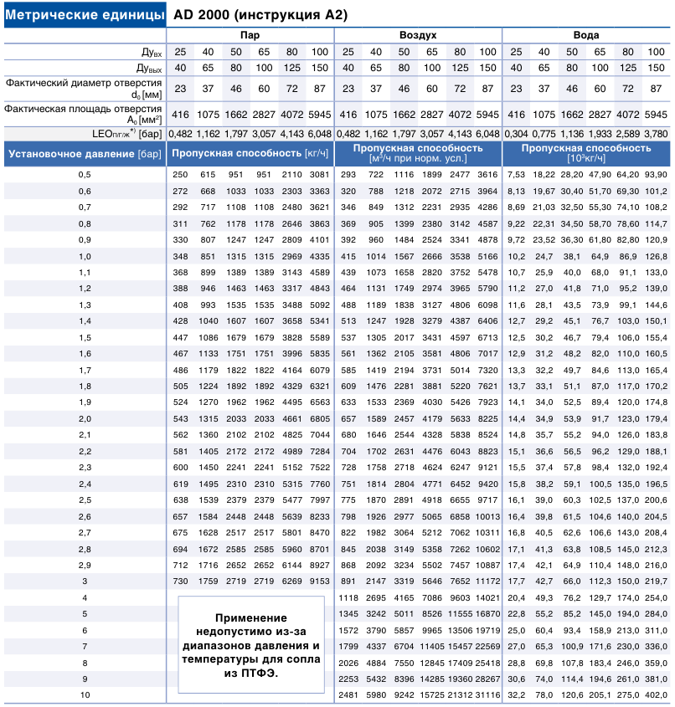This screenshot has height=707, width=675.
Task: Click the "Пропускная способность [кг/ч]" steam header
Action: coord(250,153)
